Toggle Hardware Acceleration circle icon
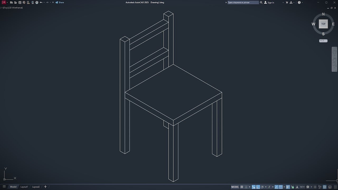 pyautogui.click(x=325, y=187)
